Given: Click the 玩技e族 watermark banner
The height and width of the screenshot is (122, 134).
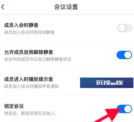Looking at the screenshot, I should [x=107, y=83].
